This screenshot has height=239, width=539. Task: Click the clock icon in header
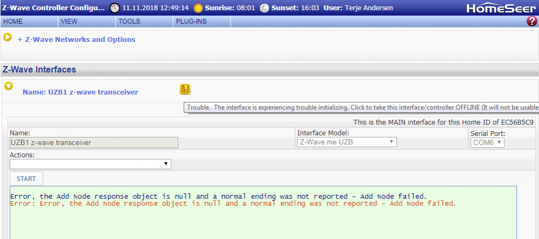(x=115, y=8)
